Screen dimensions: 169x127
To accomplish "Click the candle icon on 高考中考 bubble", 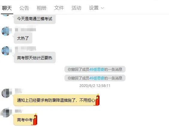I will (x=35, y=119).
